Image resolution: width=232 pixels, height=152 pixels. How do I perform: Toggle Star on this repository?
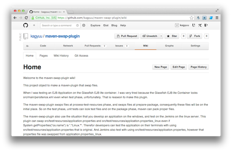[171, 36]
